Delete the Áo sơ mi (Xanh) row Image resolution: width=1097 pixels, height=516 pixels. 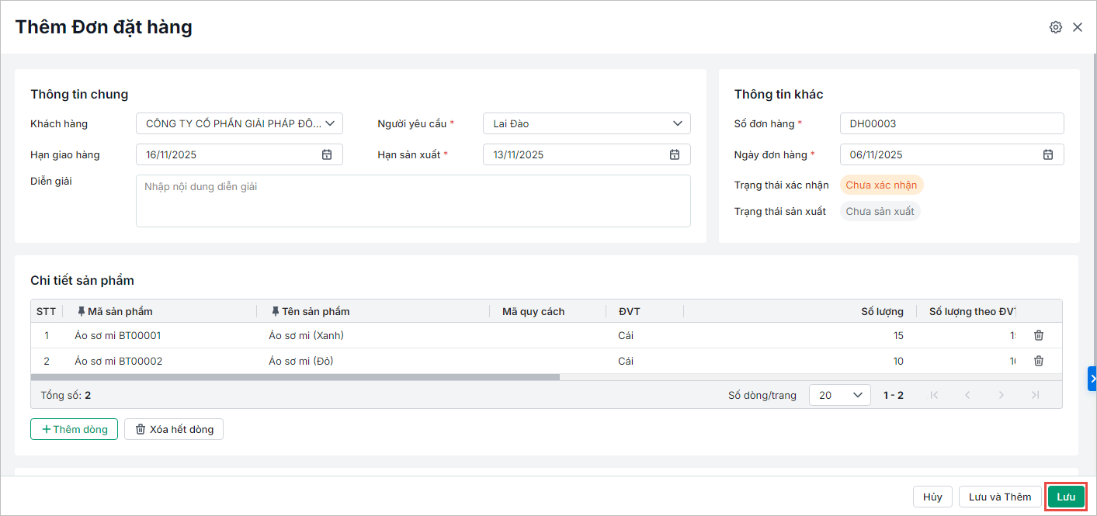pyautogui.click(x=1039, y=335)
